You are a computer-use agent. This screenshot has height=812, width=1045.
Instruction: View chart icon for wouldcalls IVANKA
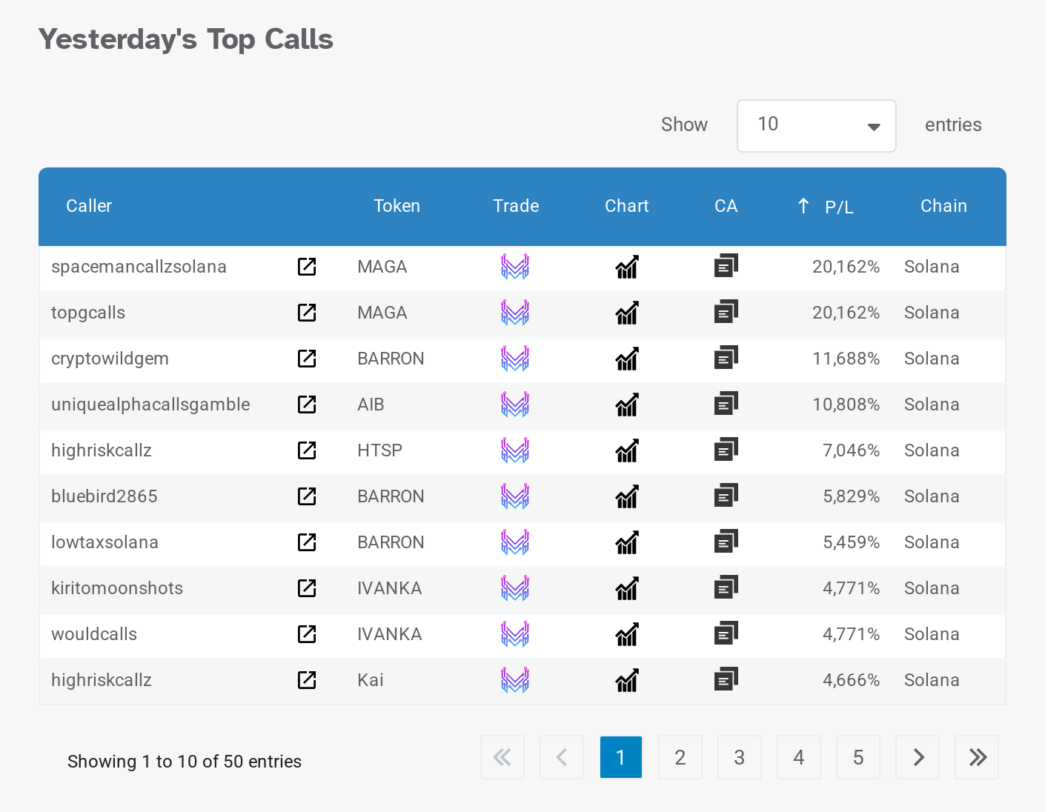[627, 634]
